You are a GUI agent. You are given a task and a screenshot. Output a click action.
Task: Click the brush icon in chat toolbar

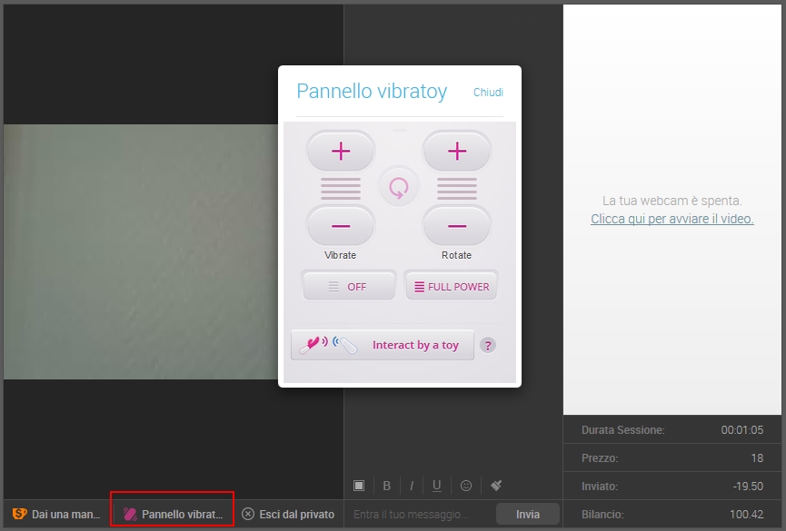pyautogui.click(x=495, y=486)
